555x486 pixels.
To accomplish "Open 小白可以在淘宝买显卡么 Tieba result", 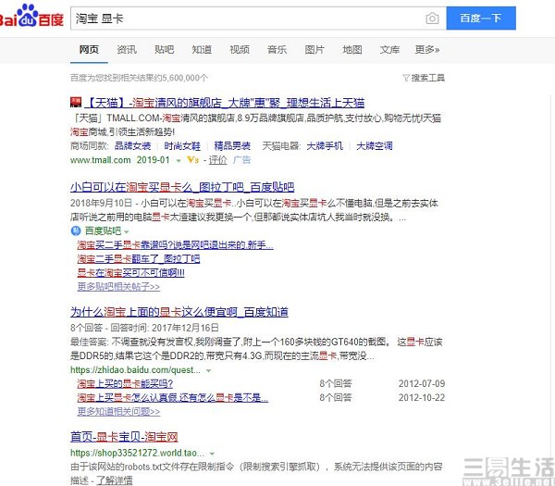I will pos(182,187).
